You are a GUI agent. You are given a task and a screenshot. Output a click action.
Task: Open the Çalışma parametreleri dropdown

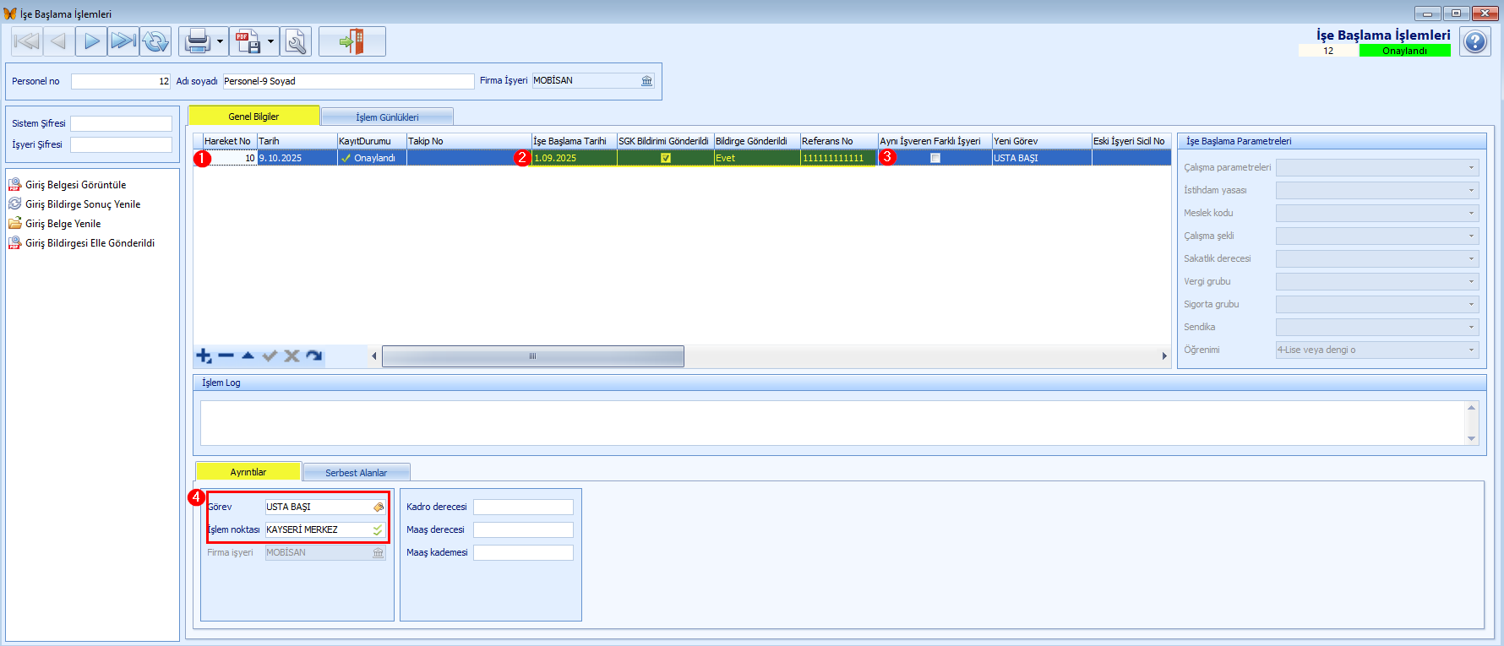tap(1471, 167)
